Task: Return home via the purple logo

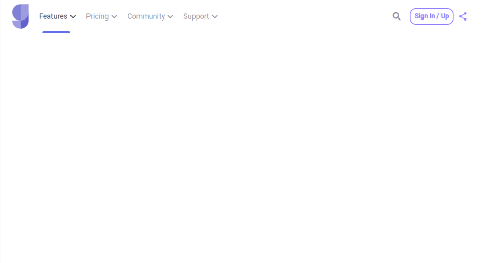Action: 21,16
